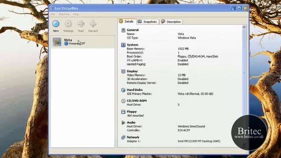Click the Sun VirtualBox title bar icon
This screenshot has width=281, height=158.
pos(51,8)
